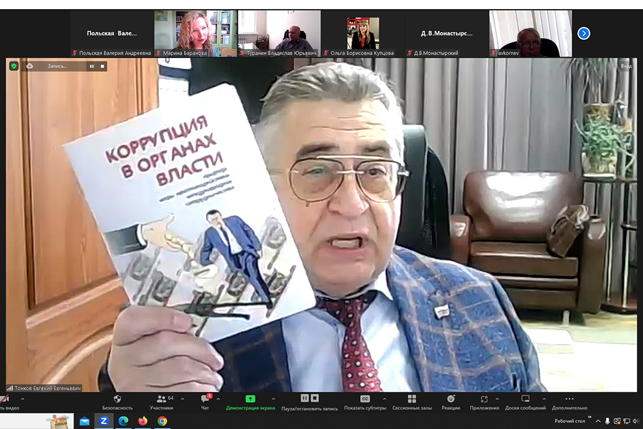Viewport: 643px width, 429px height.
Task: Expand the arrow next to Участники
Action: click(183, 399)
